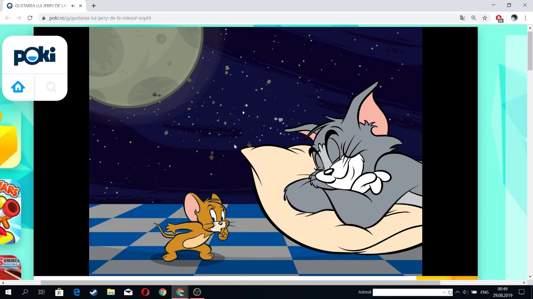Open the zoom magnifier in address bar

pyautogui.click(x=473, y=18)
